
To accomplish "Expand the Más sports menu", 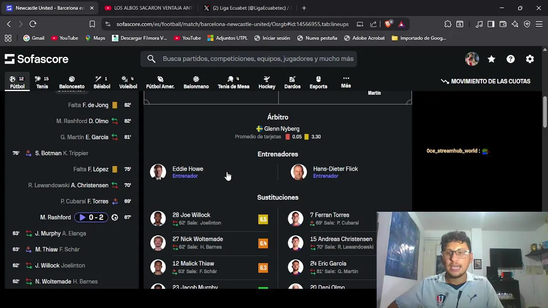I will point(346,82).
